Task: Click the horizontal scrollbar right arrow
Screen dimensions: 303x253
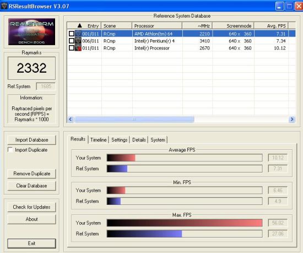Action: click(x=292, y=119)
